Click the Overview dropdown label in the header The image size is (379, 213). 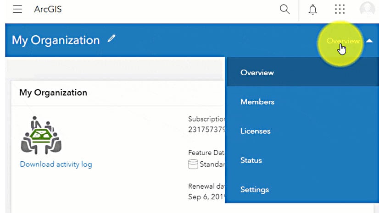[343, 41]
